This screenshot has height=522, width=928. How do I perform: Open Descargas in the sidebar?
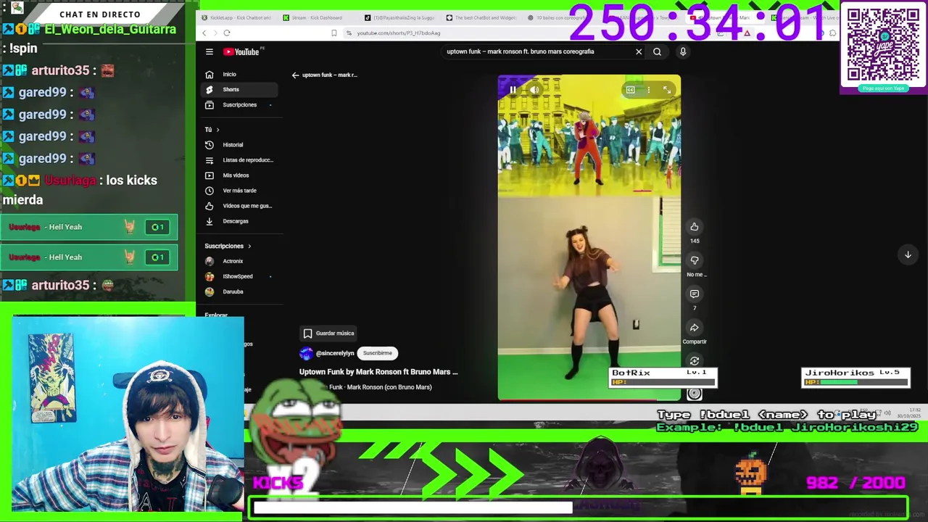[x=239, y=220]
